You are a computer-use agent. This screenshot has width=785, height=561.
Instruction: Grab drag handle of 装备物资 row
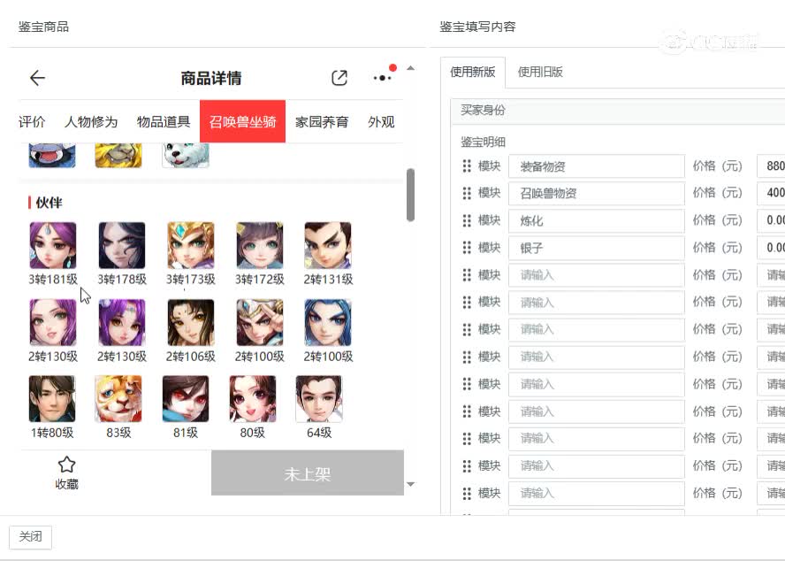point(467,166)
